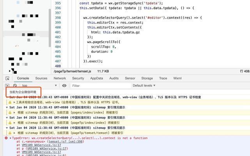Select the Audits tab
This screenshot has width=250, height=156.
coord(114,78)
